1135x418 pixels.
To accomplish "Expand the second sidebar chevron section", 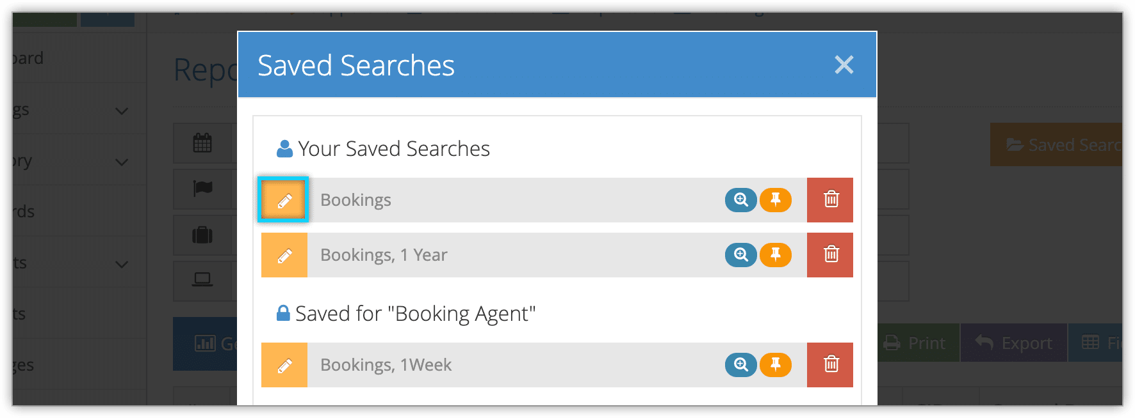I will click(x=122, y=162).
